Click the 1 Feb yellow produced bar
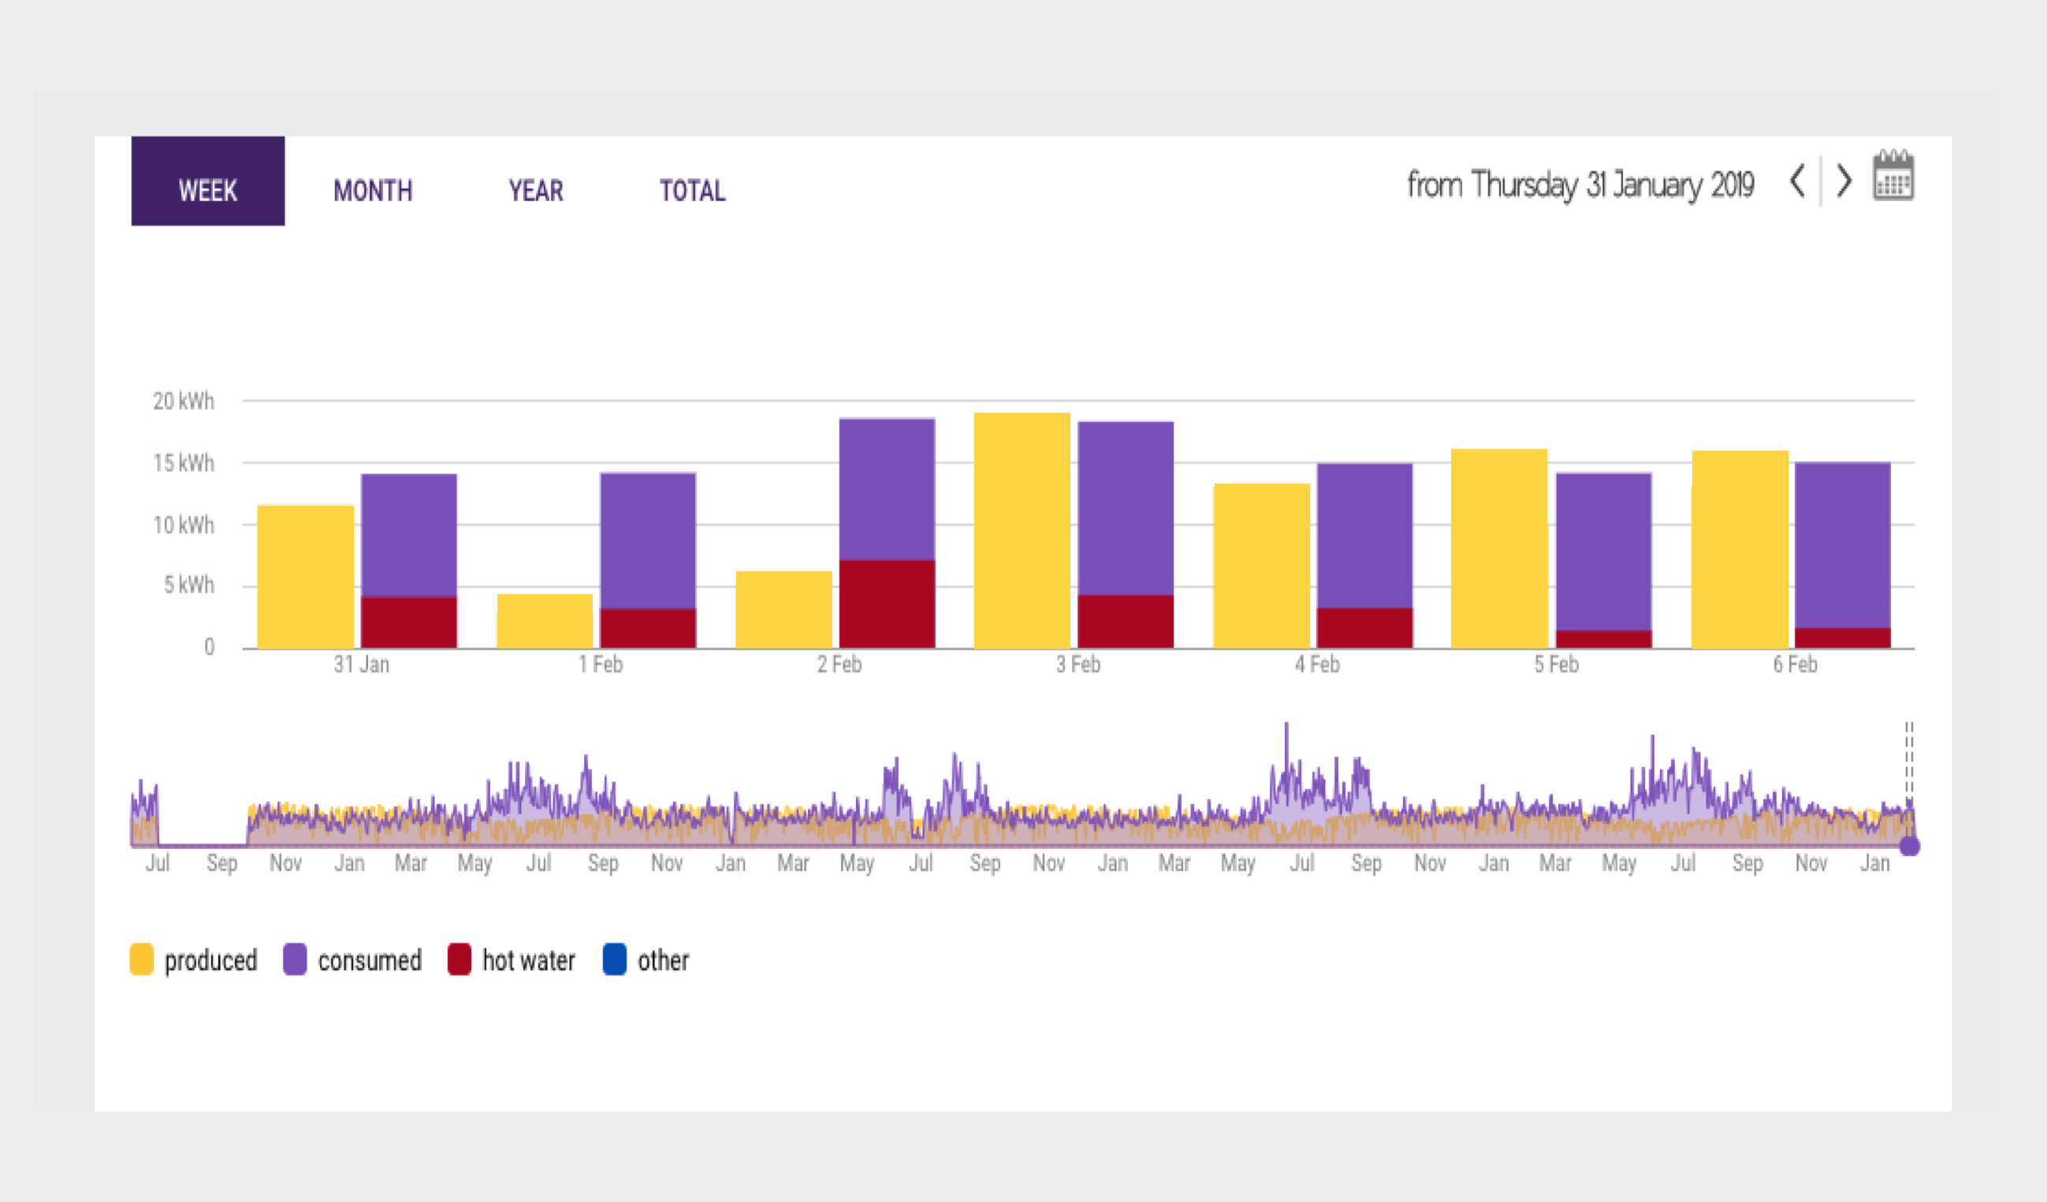Viewport: 2047px width, 1202px height. pos(544,621)
